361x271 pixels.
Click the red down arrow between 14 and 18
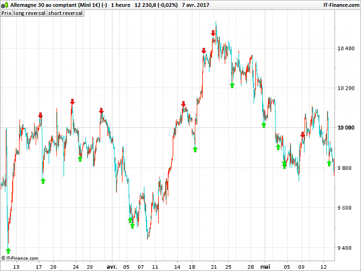183,104
